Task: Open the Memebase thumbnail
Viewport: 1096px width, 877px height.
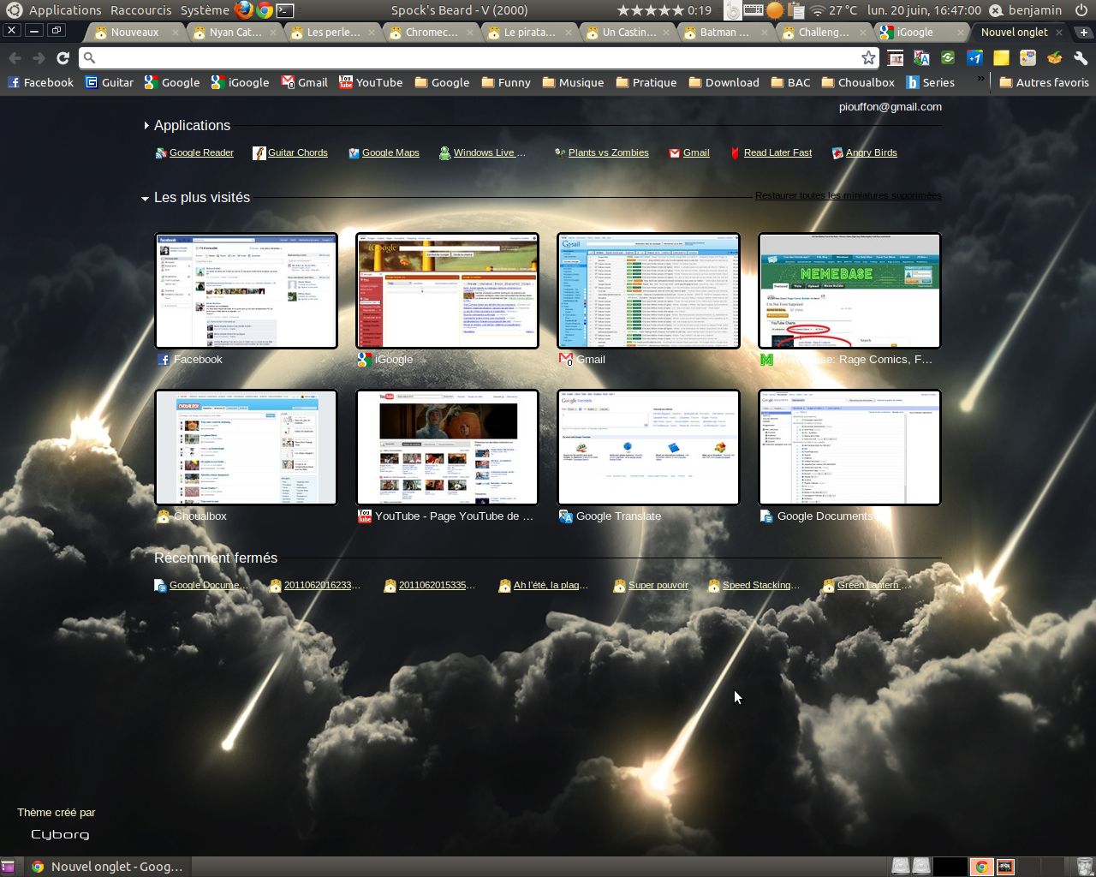Action: click(x=849, y=291)
